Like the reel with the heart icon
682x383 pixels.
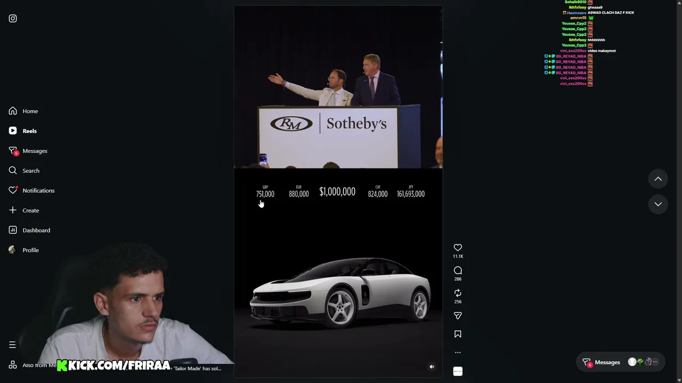click(458, 247)
